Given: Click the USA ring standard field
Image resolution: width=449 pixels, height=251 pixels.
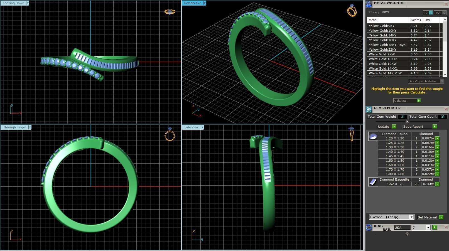Looking at the screenshot, I should pos(402,228).
